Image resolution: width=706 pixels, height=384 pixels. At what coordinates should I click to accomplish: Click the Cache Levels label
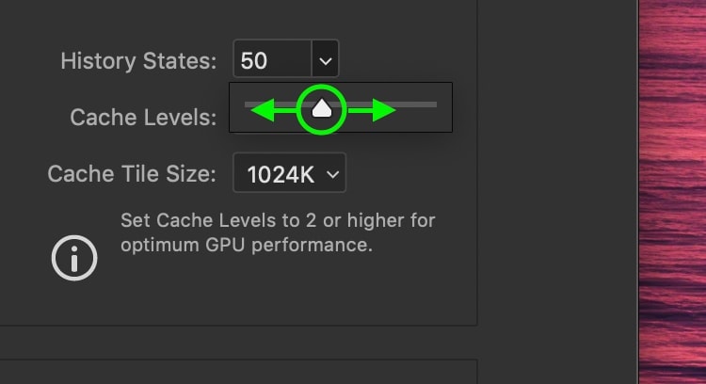pos(143,118)
